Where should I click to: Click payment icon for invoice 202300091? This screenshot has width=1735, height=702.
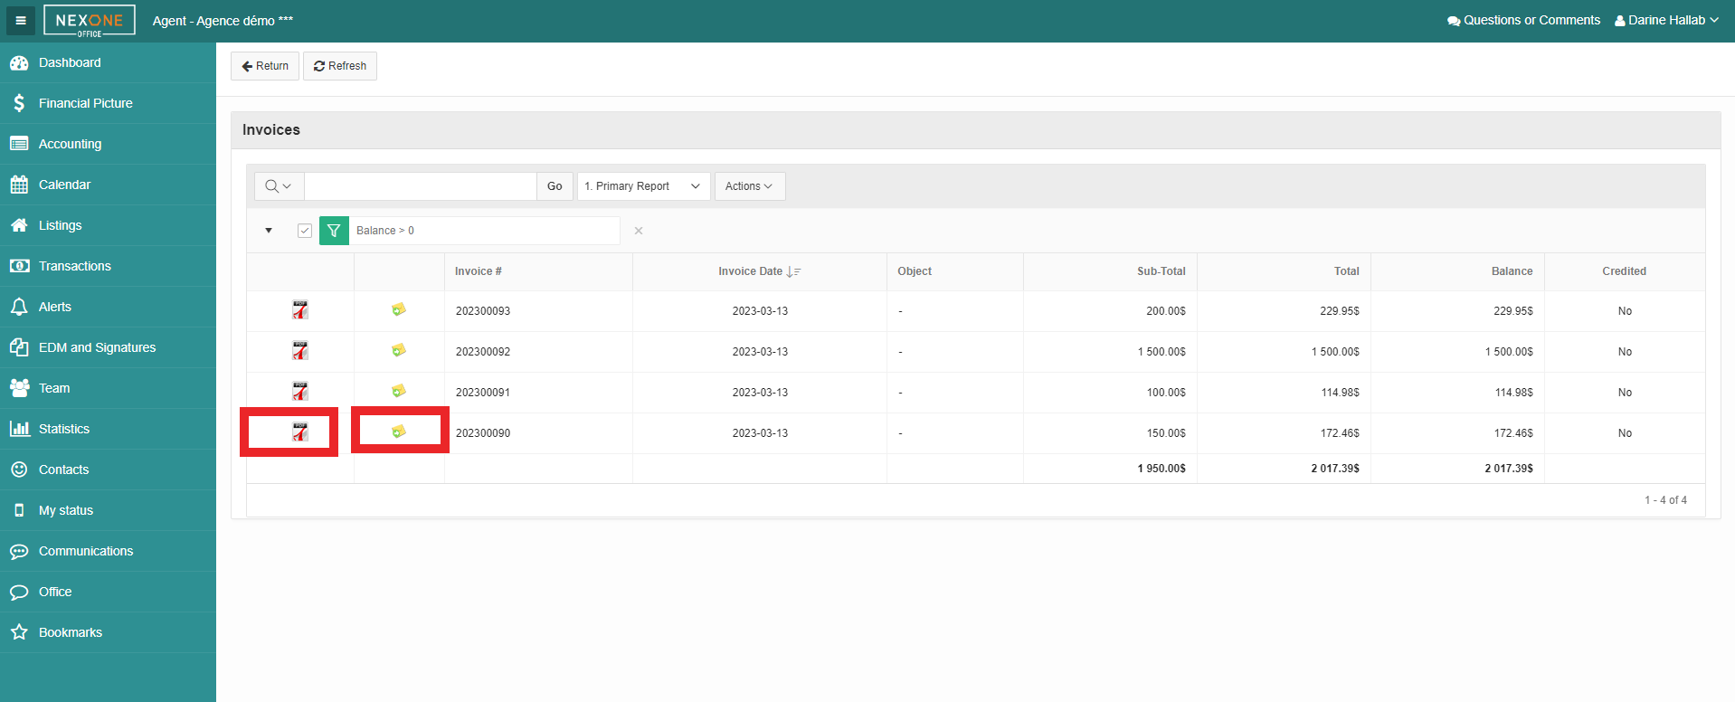pos(398,392)
